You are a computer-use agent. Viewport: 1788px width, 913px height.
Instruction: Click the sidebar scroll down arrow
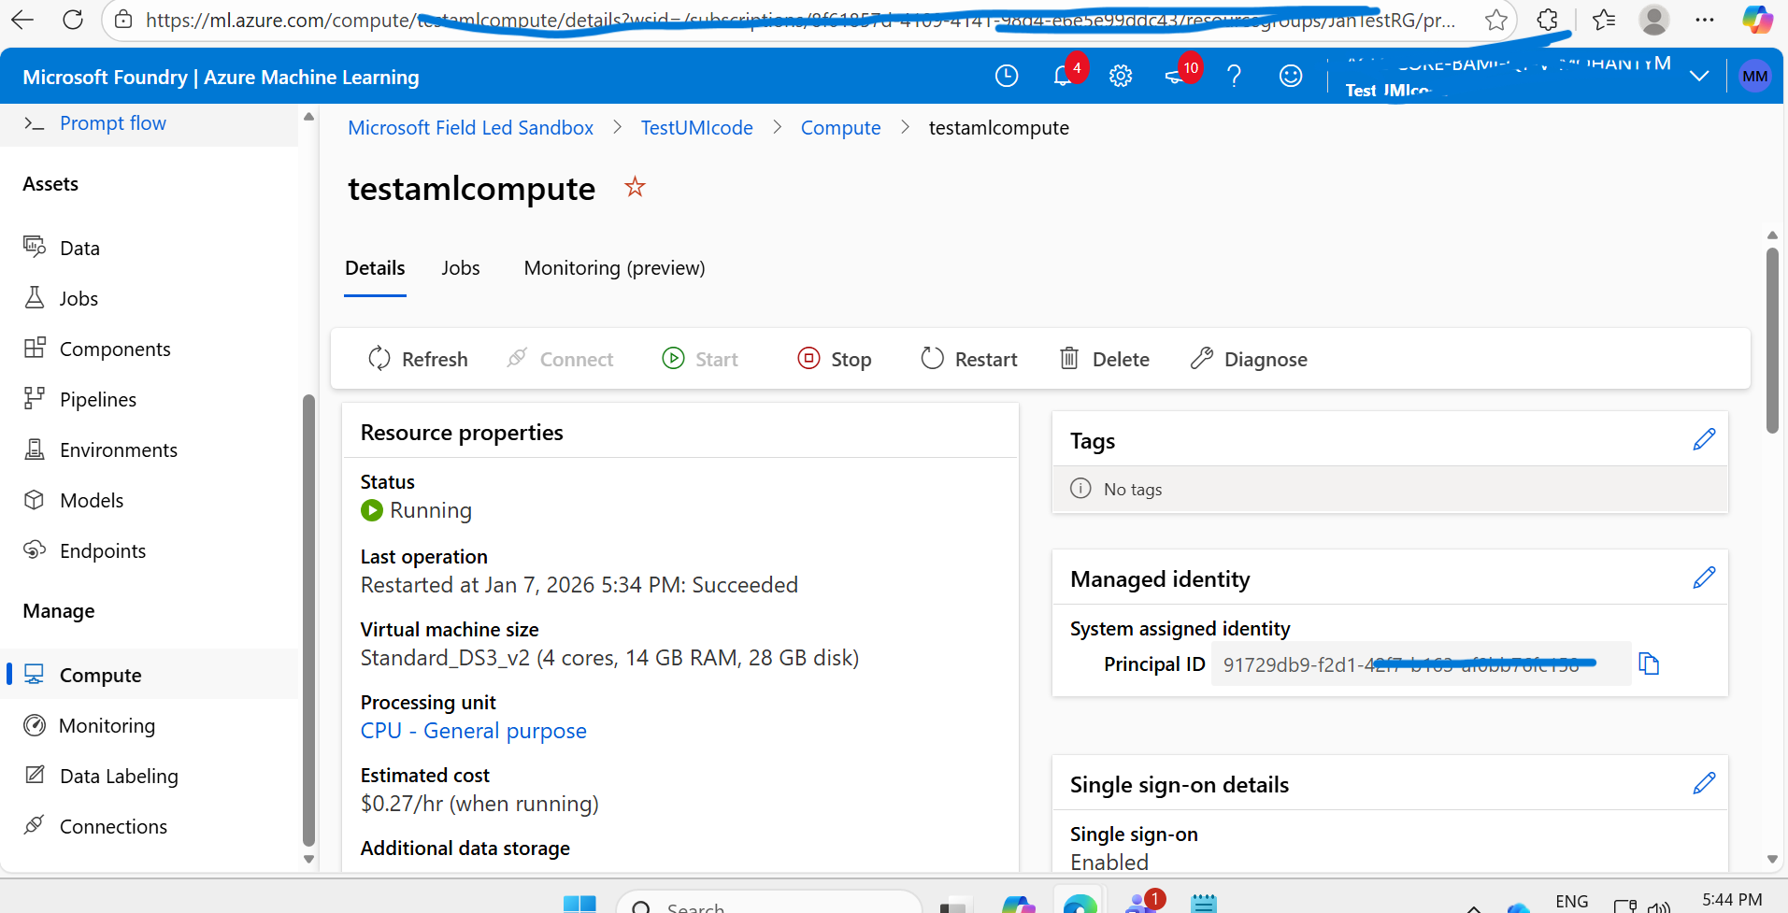[308, 859]
